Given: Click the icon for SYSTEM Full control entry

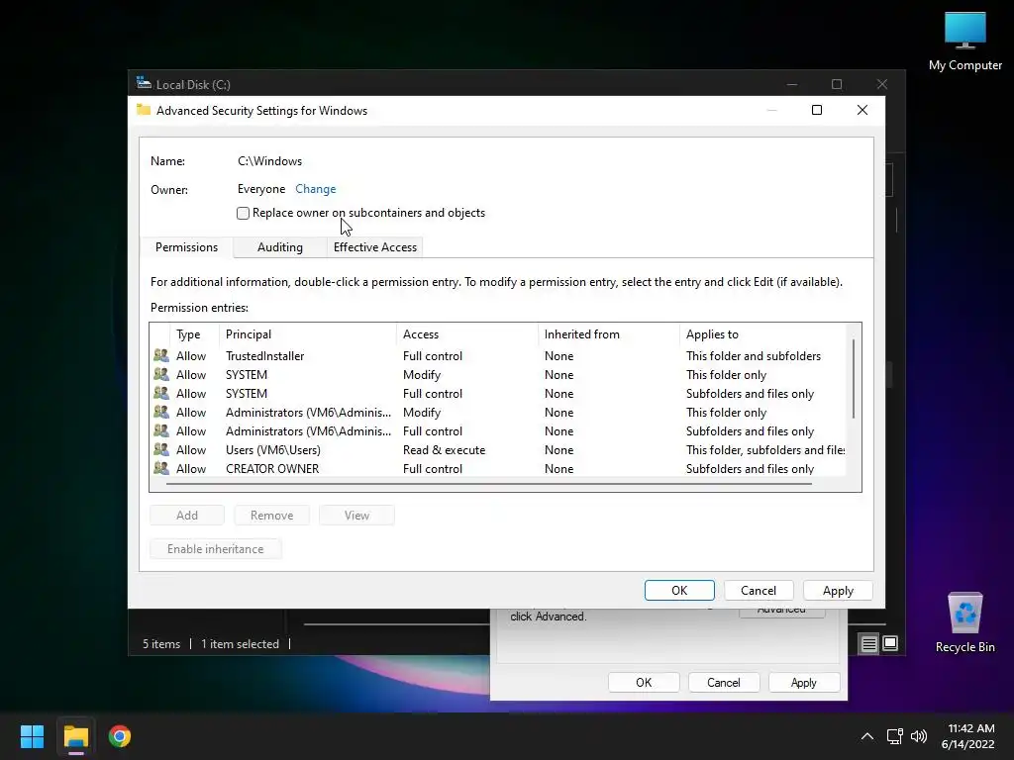Looking at the screenshot, I should tap(161, 393).
